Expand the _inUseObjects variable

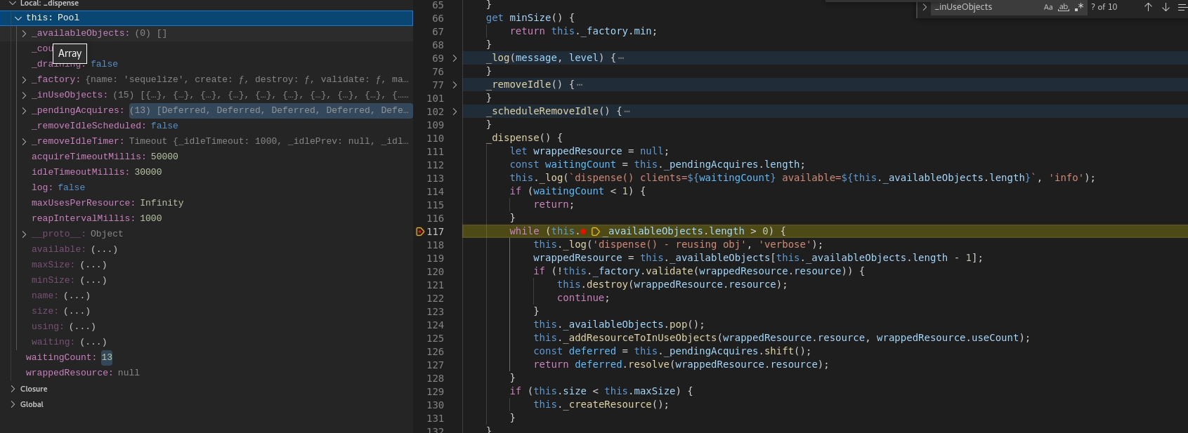pyautogui.click(x=24, y=95)
